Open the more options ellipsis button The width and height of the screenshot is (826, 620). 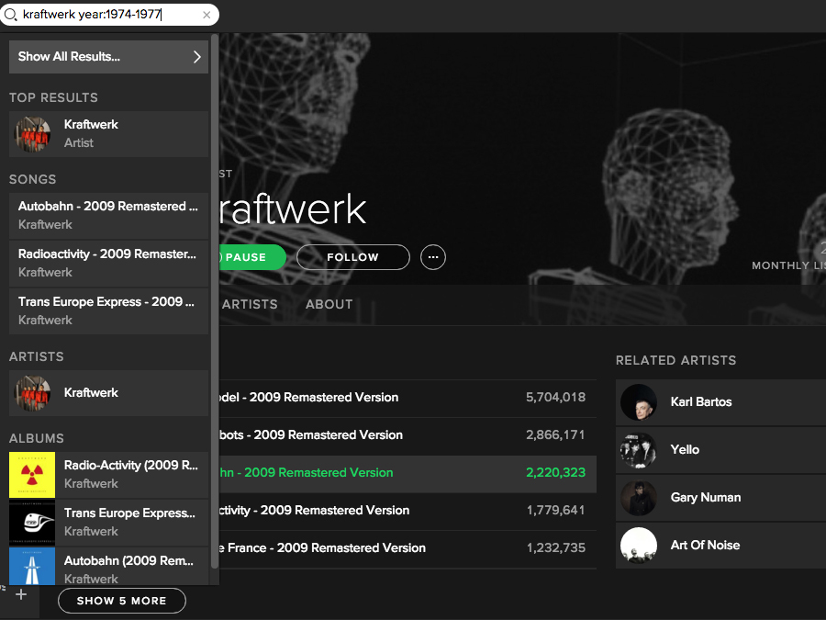pos(433,257)
